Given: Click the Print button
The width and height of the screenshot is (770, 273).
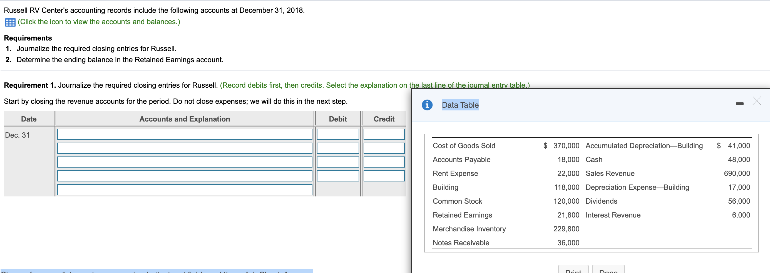Looking at the screenshot, I should coord(573,271).
